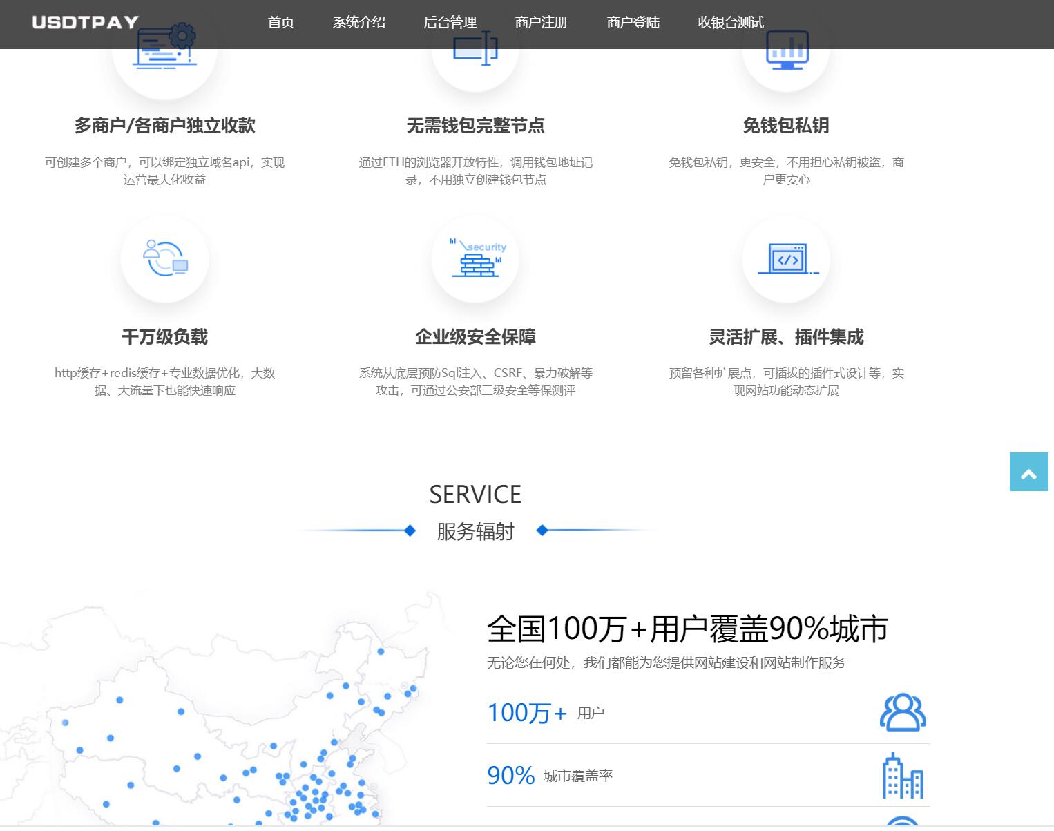1054x831 pixels.
Task: Click the 灵活扩展、插件集成 heading
Action: pos(786,336)
